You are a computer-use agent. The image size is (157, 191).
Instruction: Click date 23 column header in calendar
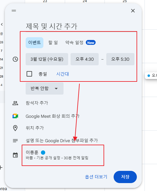pyautogui.click(x=45, y=1)
